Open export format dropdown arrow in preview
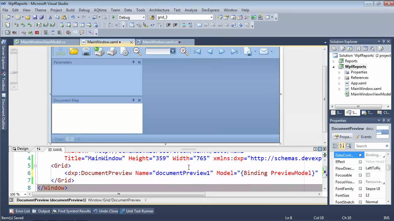Image resolution: width=394 pixels, height=221 pixels. tap(255, 52)
